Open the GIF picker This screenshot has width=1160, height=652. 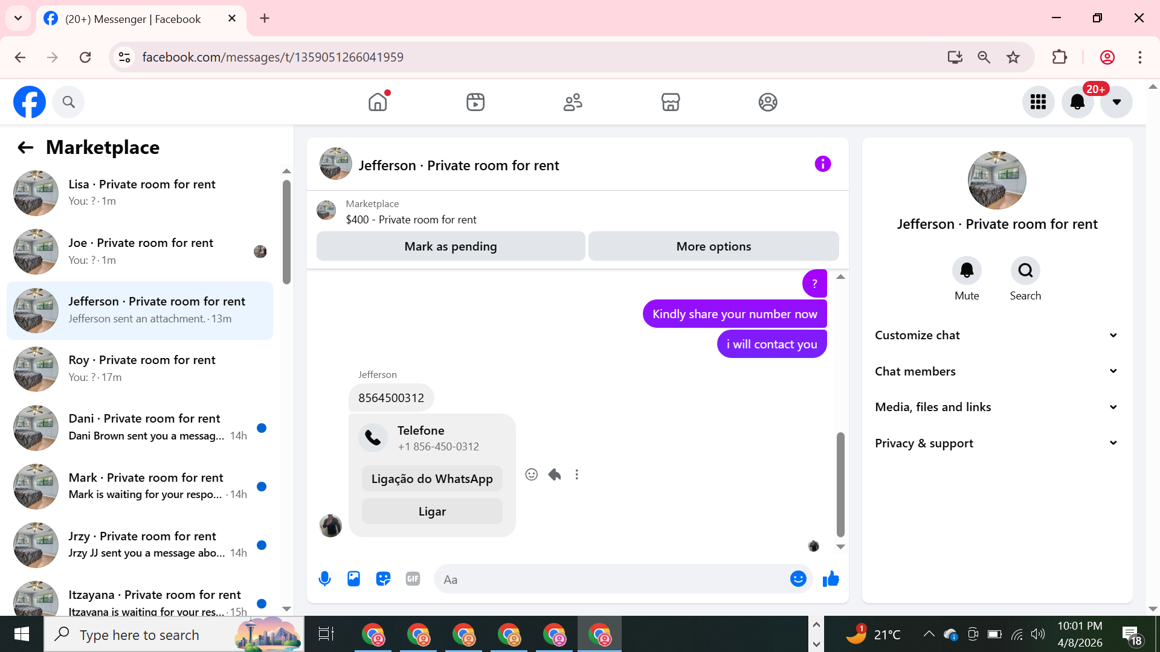pos(413,579)
